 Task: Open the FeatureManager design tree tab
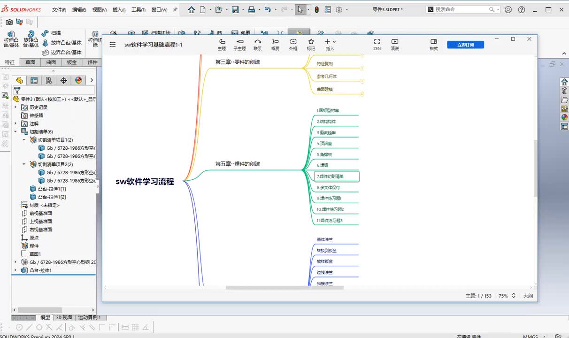pyautogui.click(x=19, y=80)
